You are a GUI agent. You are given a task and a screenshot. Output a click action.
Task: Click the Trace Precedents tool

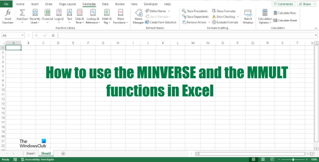tap(195, 11)
